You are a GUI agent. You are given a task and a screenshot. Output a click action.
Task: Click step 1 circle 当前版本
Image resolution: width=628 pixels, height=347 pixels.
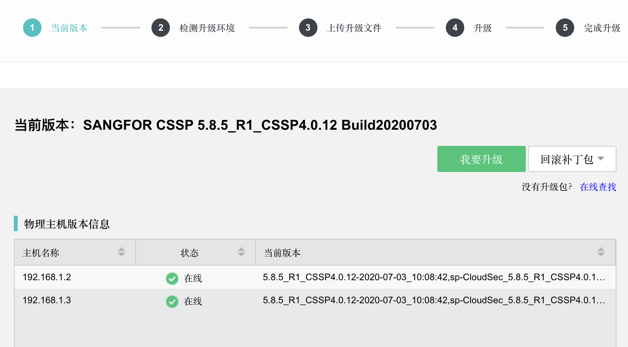pyautogui.click(x=32, y=27)
